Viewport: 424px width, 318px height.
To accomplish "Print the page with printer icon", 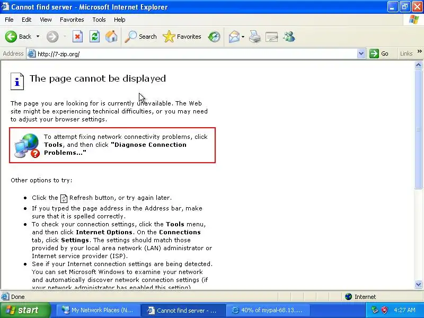I will (x=255, y=37).
